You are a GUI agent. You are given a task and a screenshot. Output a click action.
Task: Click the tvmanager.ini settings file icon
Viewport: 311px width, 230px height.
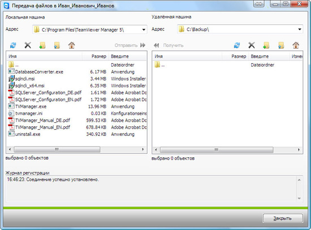pyautogui.click(x=11, y=113)
